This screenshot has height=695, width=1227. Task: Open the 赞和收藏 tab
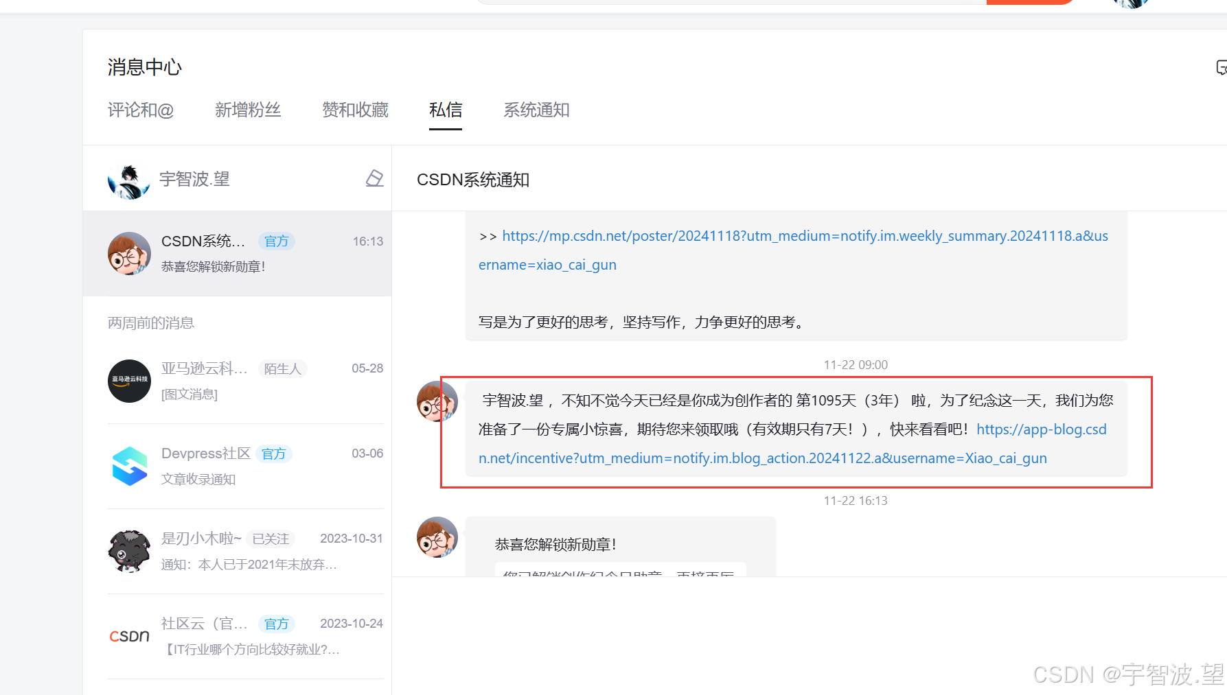[355, 110]
